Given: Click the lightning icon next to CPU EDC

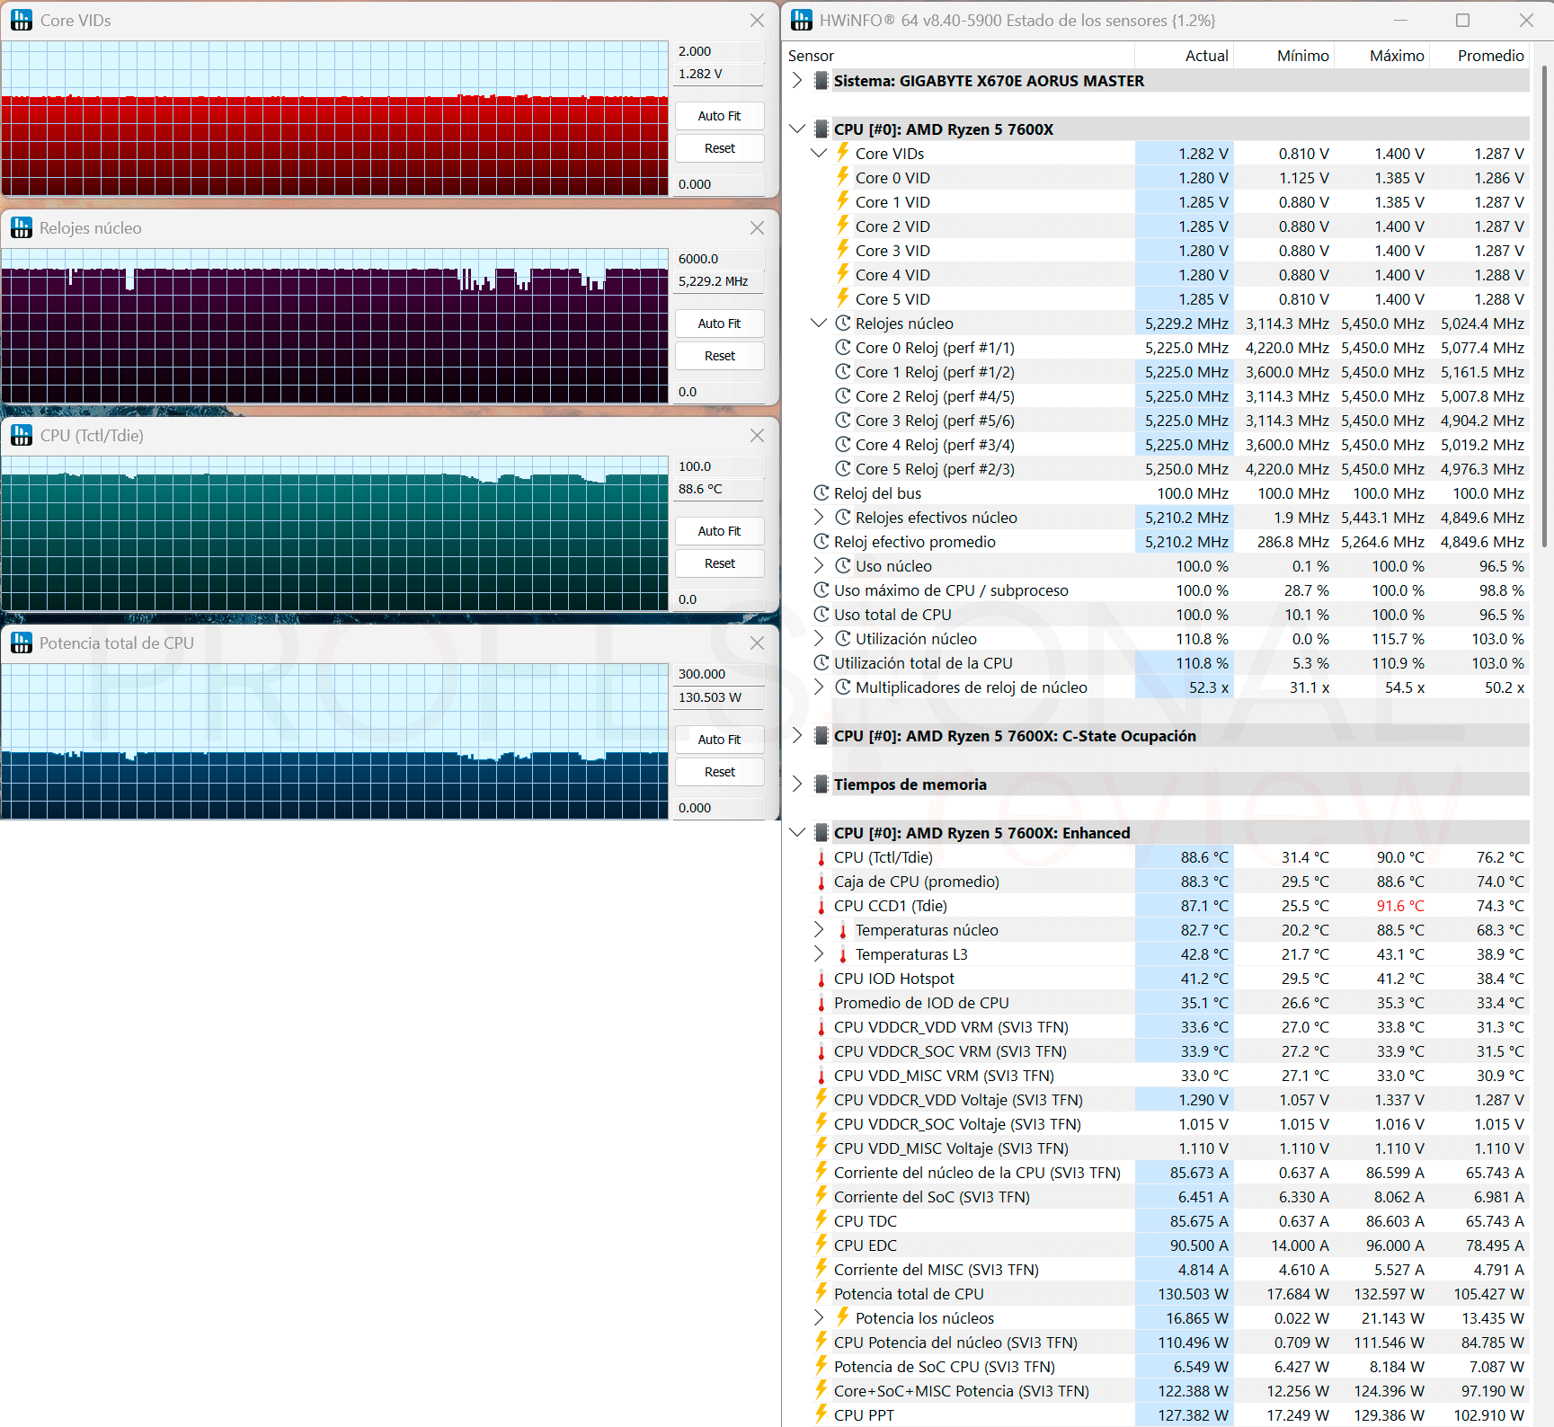Looking at the screenshot, I should pos(821,1245).
